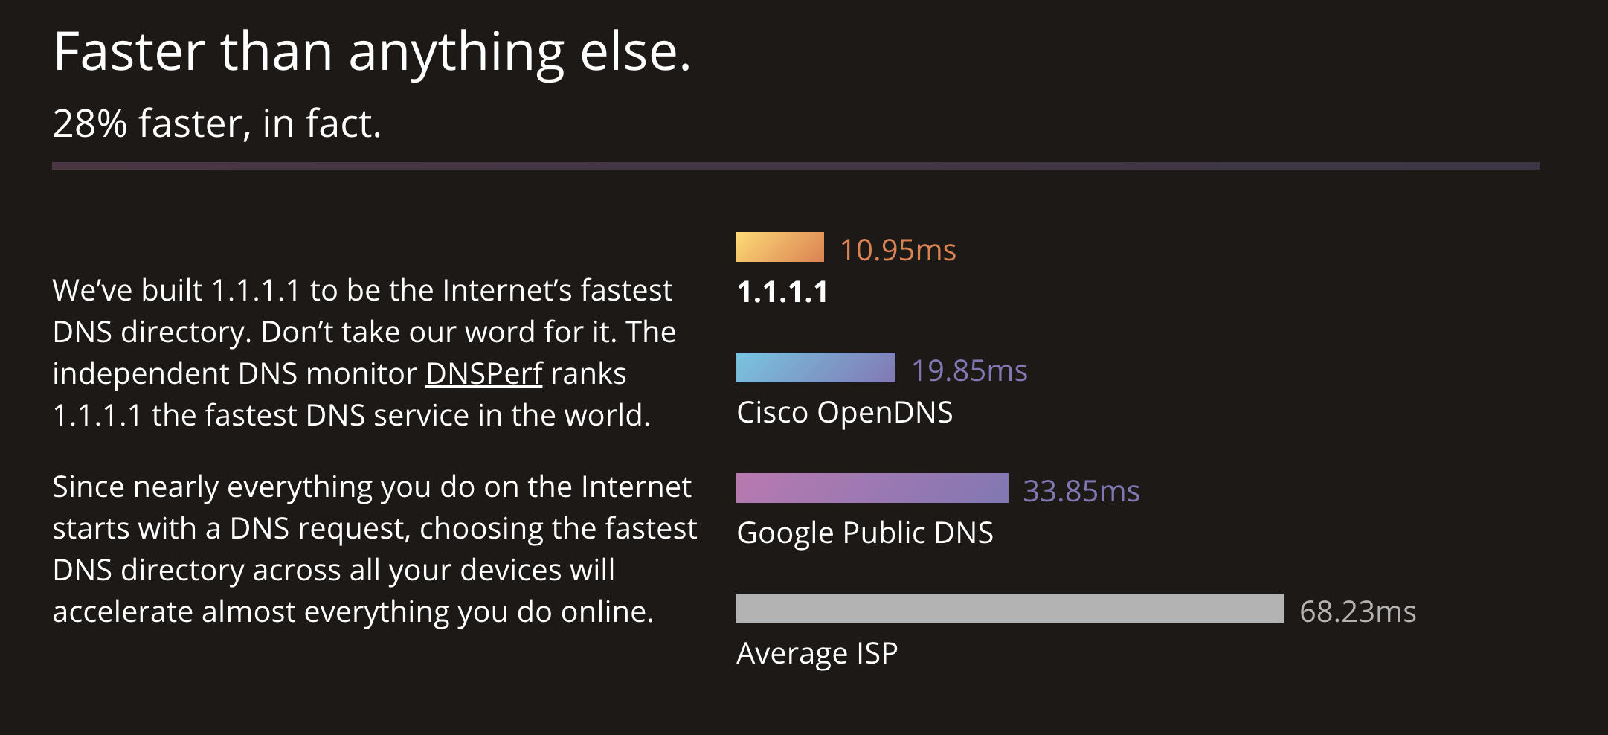
Task: Click the paragraph starting 'Since nearly everything'
Action: click(x=375, y=549)
